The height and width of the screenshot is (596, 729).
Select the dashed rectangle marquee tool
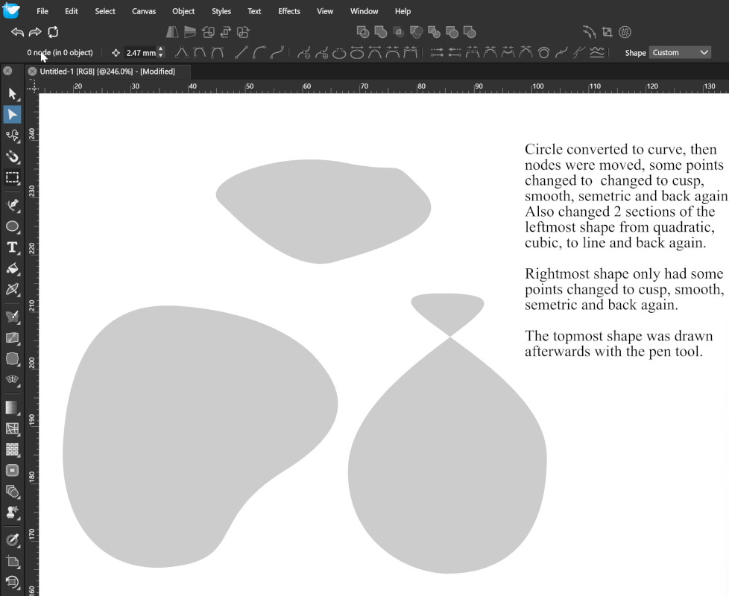(12, 177)
